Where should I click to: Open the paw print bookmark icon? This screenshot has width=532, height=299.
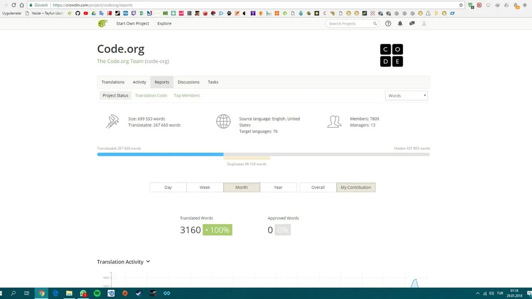click(x=229, y=13)
